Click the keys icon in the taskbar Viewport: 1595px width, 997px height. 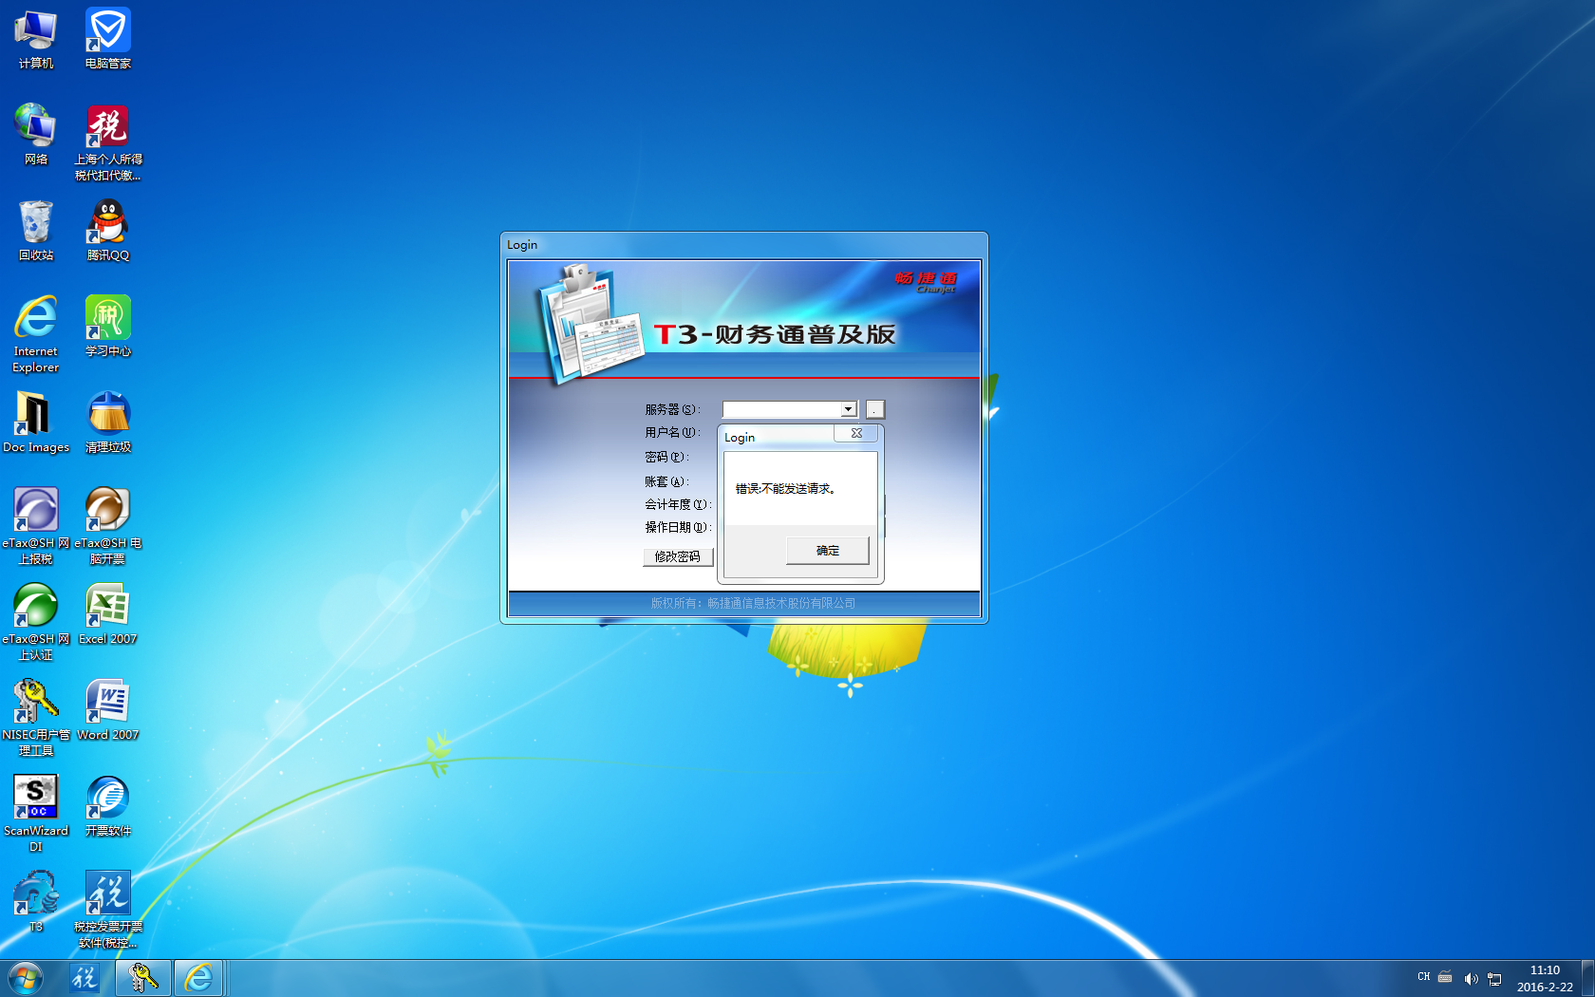[x=143, y=978]
